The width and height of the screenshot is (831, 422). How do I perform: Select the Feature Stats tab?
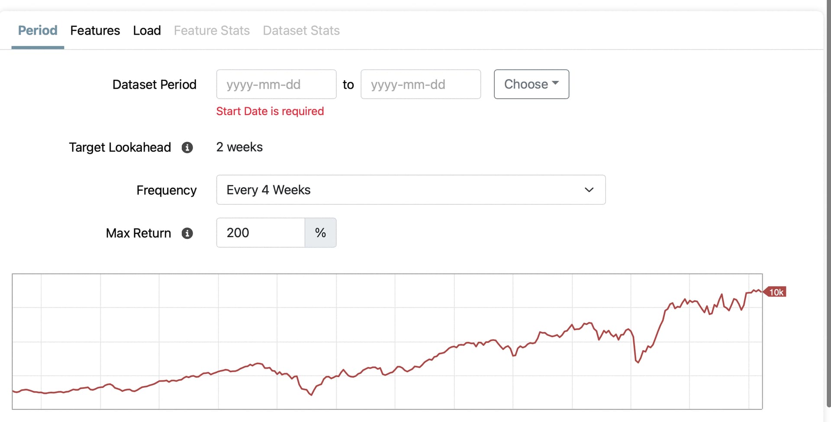(212, 31)
